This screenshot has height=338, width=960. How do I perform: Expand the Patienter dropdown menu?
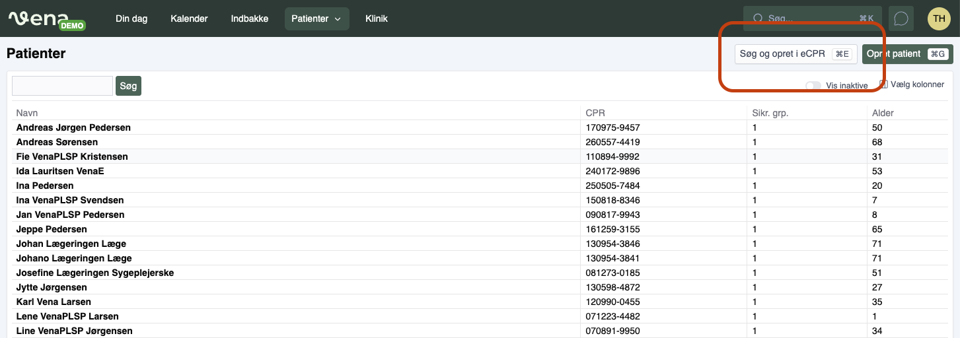tap(316, 18)
